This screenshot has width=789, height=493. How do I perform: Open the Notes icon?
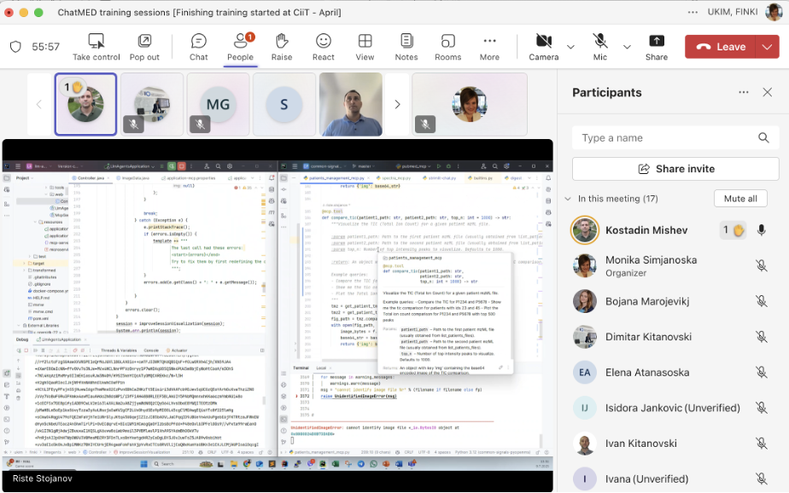pyautogui.click(x=406, y=47)
